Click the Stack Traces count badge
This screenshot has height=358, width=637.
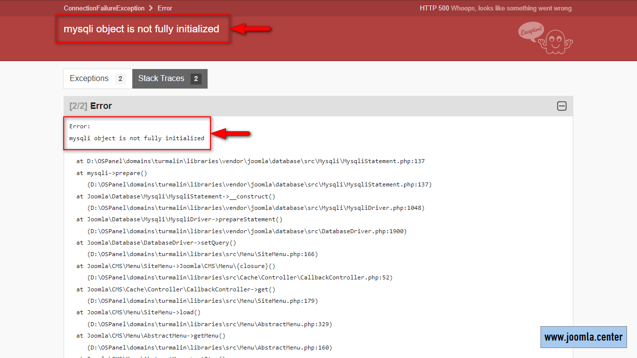pos(196,79)
